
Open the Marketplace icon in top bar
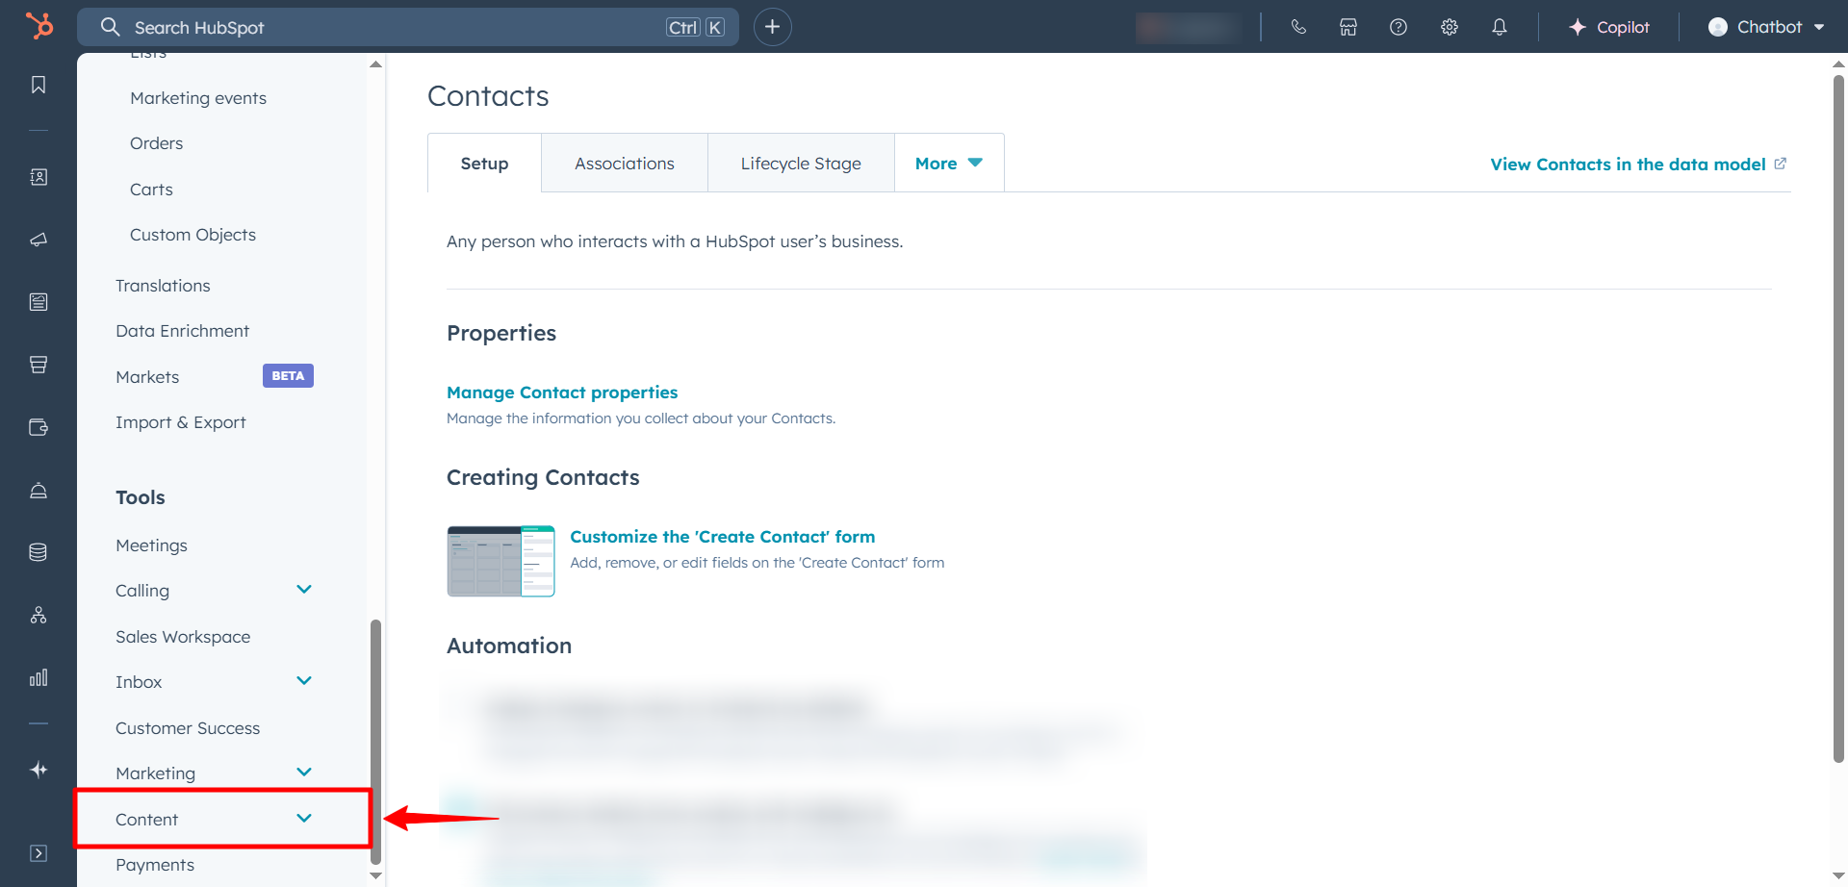[1348, 27]
